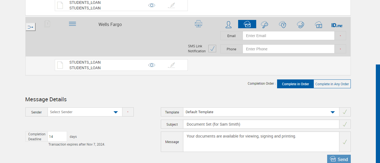Select the person signer icon
The image size is (380, 163).
[x=228, y=25]
